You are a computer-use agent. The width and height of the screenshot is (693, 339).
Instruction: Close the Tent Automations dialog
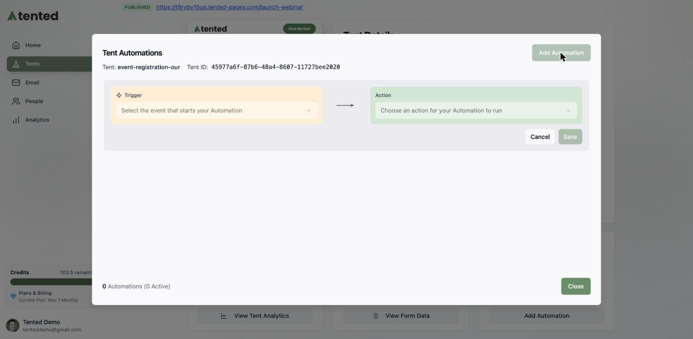point(575,286)
